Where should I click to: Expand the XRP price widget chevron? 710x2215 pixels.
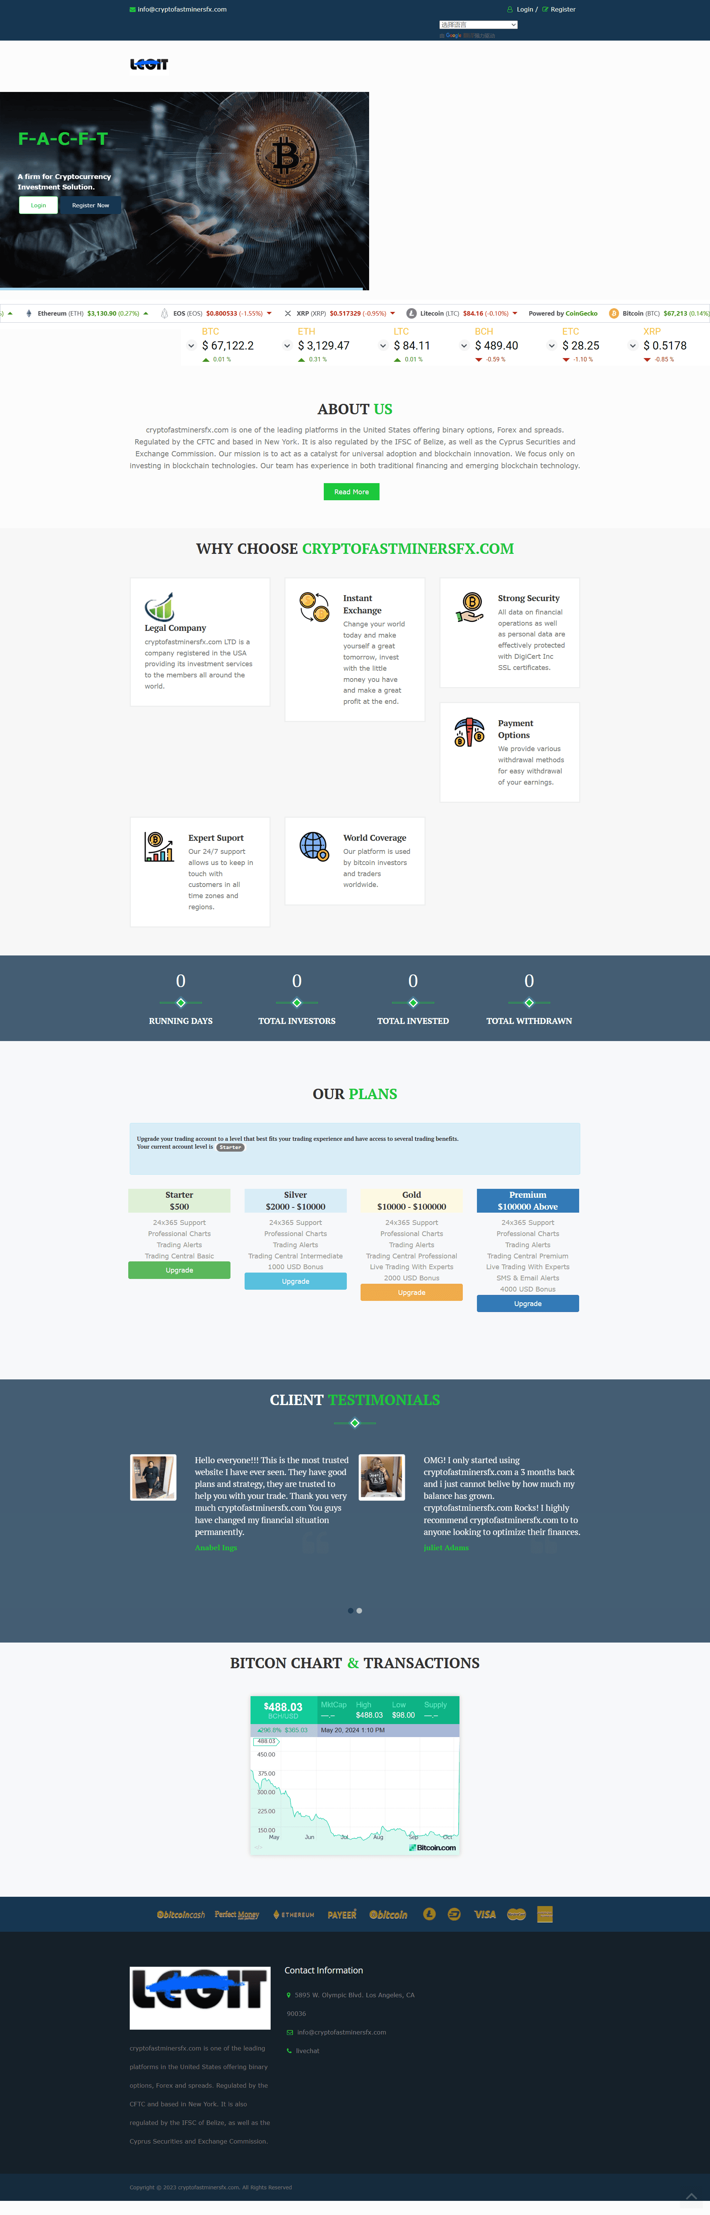point(633,346)
